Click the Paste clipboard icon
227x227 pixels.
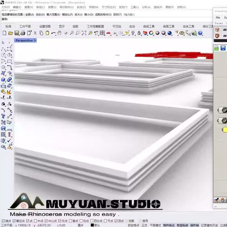point(47,33)
